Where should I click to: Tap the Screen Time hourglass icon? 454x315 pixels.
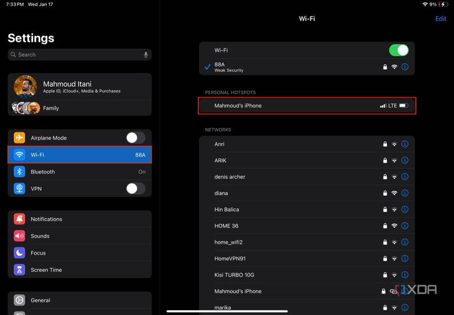click(x=19, y=269)
